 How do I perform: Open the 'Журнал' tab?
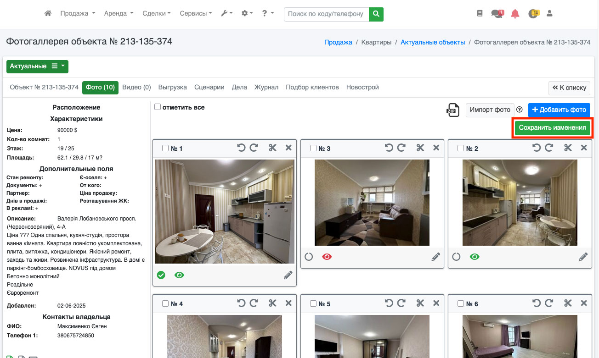click(x=266, y=87)
